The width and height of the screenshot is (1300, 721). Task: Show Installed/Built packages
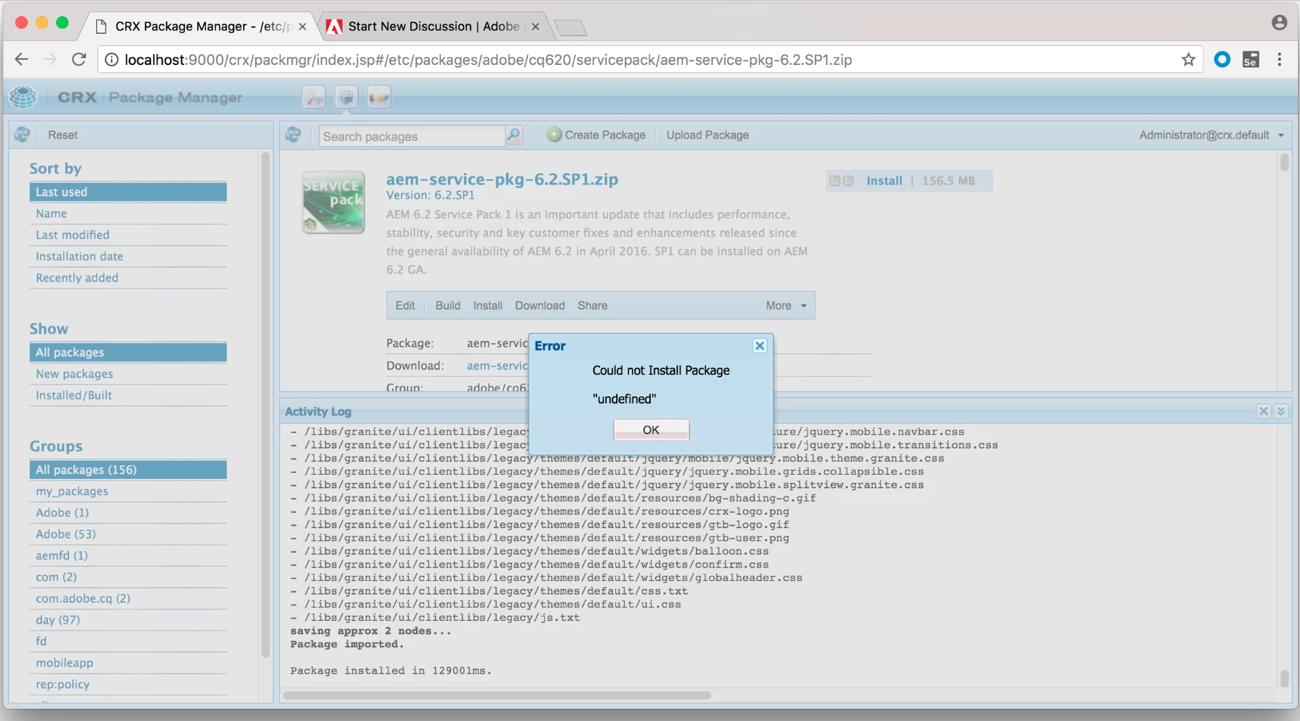[x=128, y=395]
